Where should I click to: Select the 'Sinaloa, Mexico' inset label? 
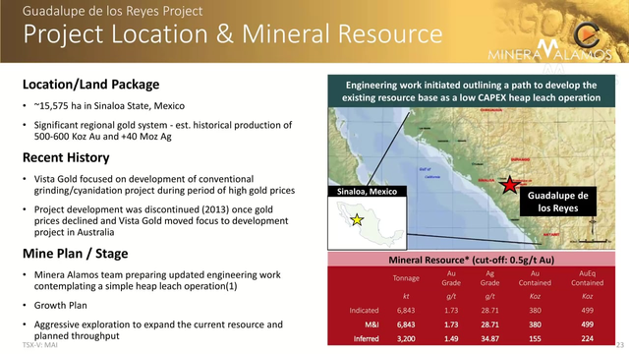367,192
